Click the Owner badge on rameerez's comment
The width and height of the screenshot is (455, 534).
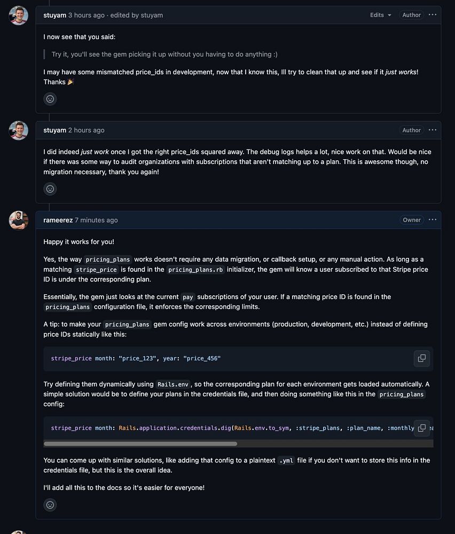click(x=412, y=220)
